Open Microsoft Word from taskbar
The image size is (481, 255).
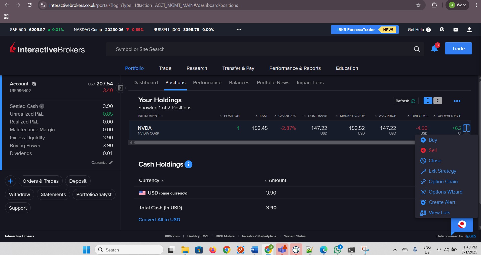tap(254, 250)
